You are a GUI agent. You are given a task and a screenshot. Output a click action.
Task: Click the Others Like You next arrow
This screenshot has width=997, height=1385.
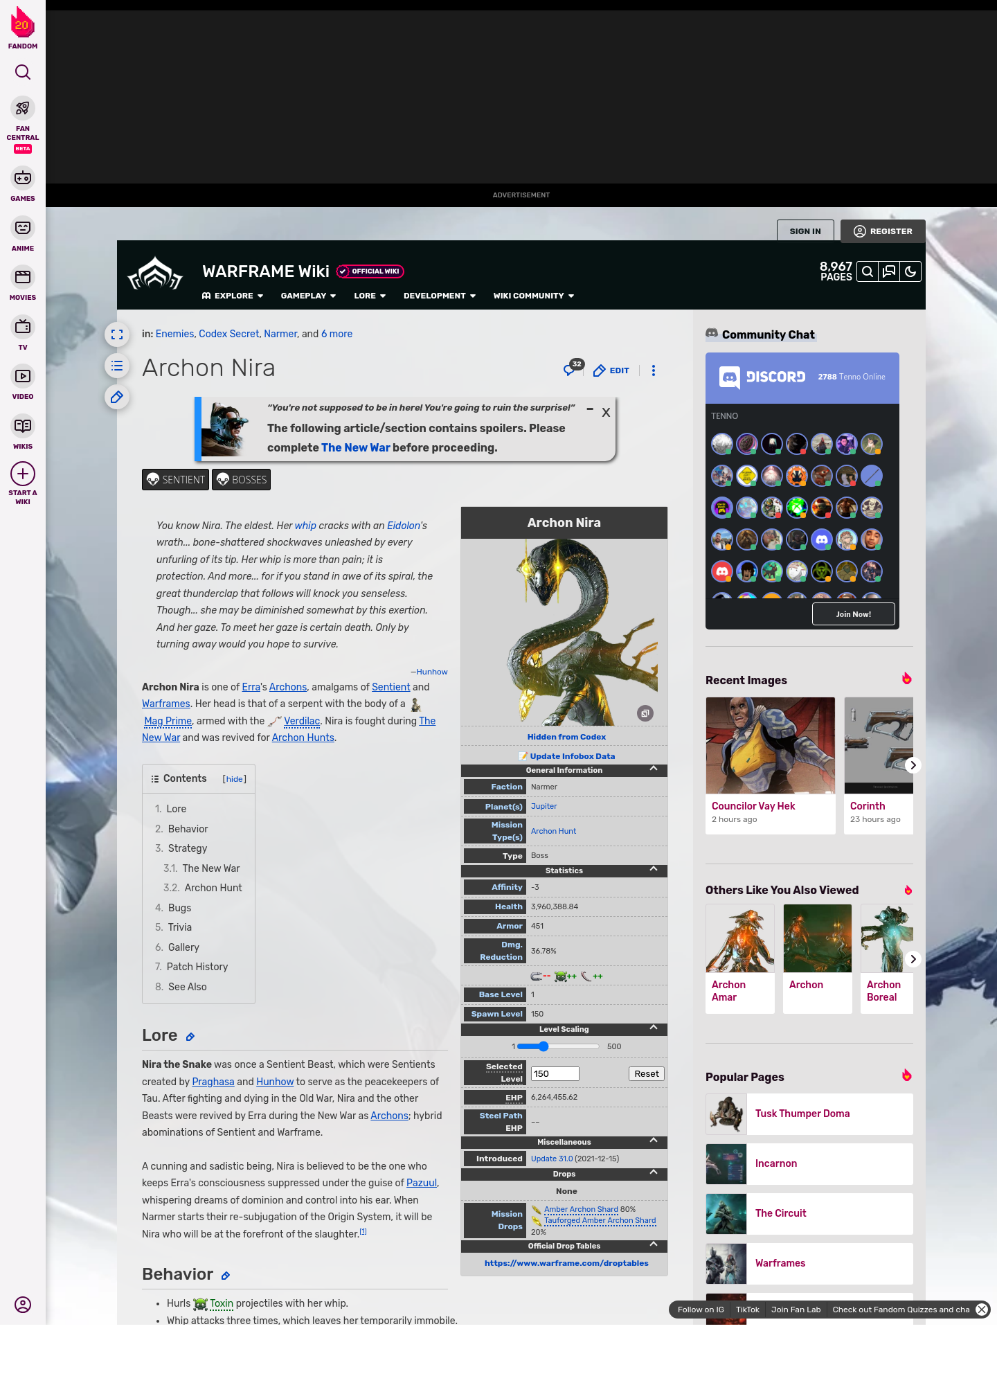click(913, 959)
